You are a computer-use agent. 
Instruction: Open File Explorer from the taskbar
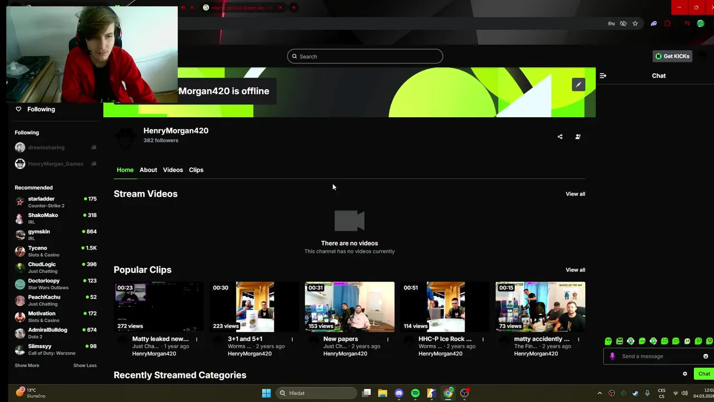click(383, 393)
